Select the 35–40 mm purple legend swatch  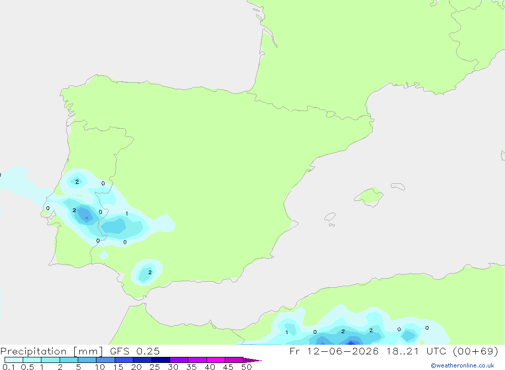pyautogui.click(x=197, y=360)
